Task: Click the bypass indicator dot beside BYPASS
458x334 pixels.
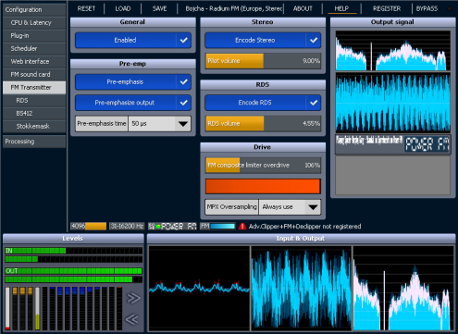Action: tap(449, 8)
